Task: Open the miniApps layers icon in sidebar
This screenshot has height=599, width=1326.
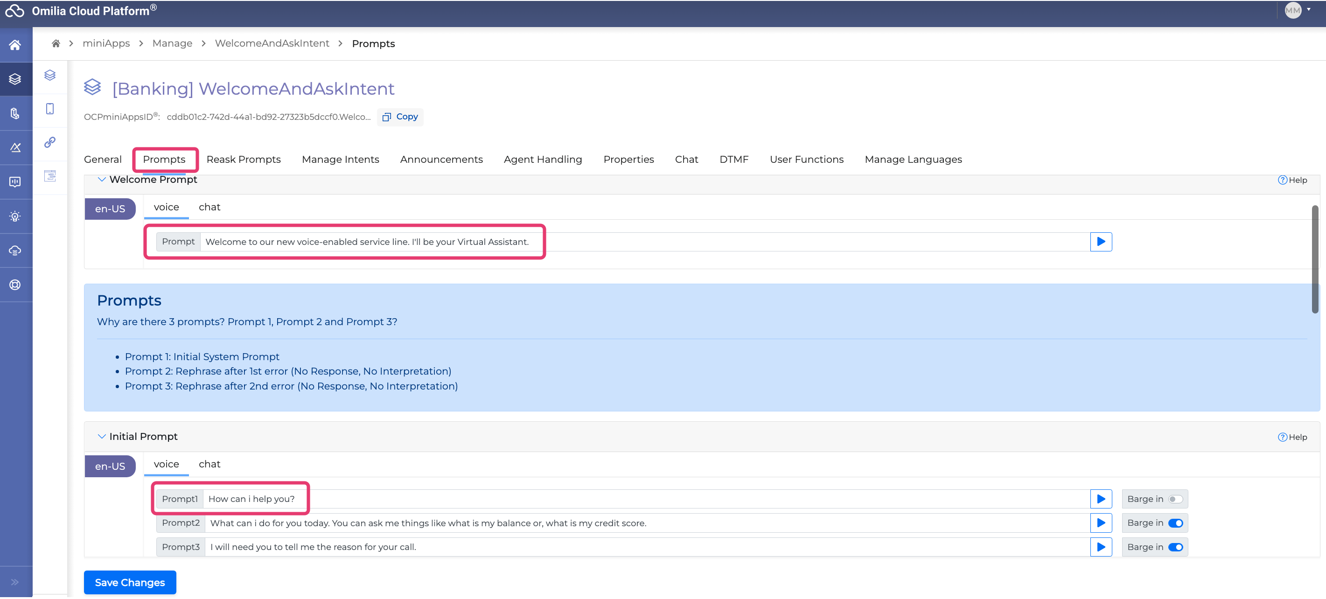Action: click(15, 79)
